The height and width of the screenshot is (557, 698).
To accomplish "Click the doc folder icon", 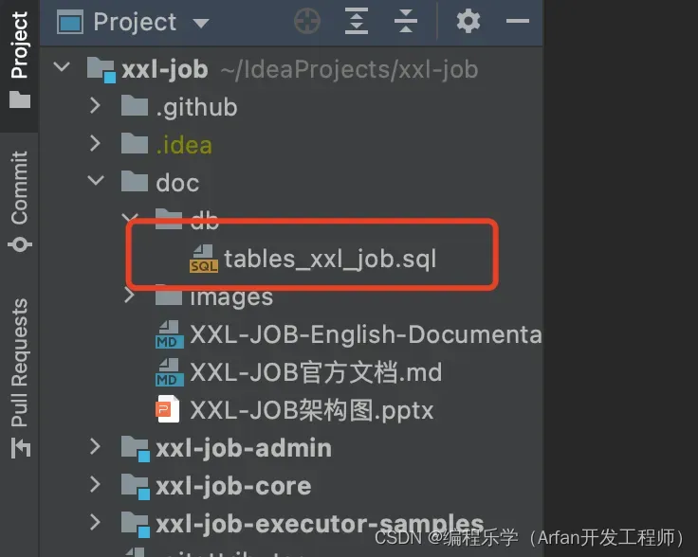I will pyautogui.click(x=135, y=181).
